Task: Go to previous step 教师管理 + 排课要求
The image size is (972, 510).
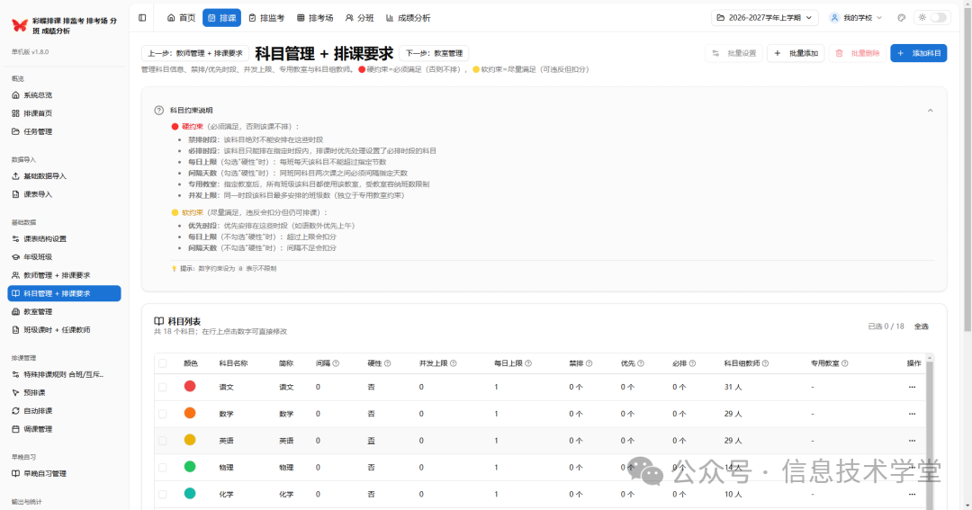Action: (195, 53)
